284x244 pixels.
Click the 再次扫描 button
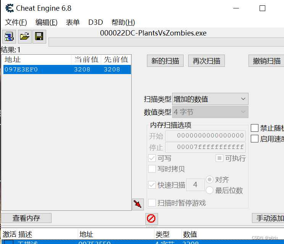coord(207,61)
